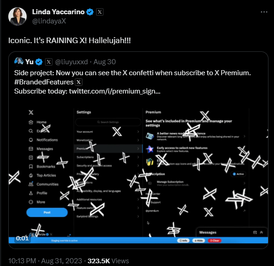Click Yu's profile avatar in quoted post
The height and width of the screenshot is (266, 274).
[19, 62]
